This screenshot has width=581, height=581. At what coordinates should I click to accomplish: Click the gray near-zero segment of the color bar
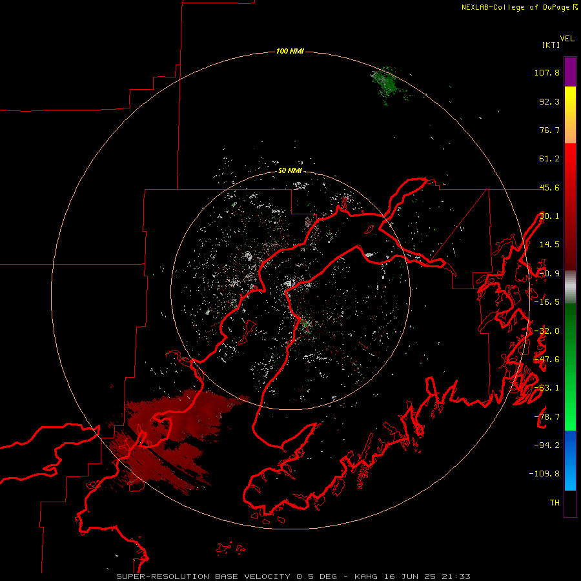[x=570, y=287]
